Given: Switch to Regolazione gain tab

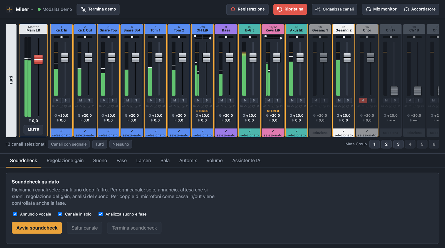Looking at the screenshot, I should pyautogui.click(x=65, y=161).
